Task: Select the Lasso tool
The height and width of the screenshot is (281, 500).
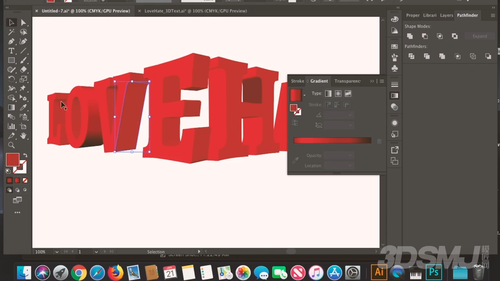Action: point(23,32)
